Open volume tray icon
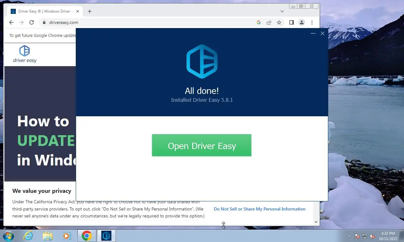The width and height of the screenshot is (404, 242). [372, 236]
